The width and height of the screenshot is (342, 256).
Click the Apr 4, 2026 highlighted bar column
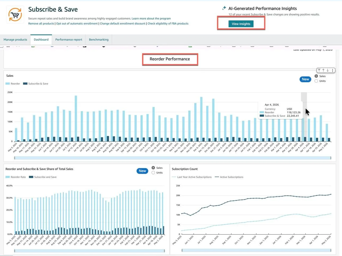click(x=304, y=117)
